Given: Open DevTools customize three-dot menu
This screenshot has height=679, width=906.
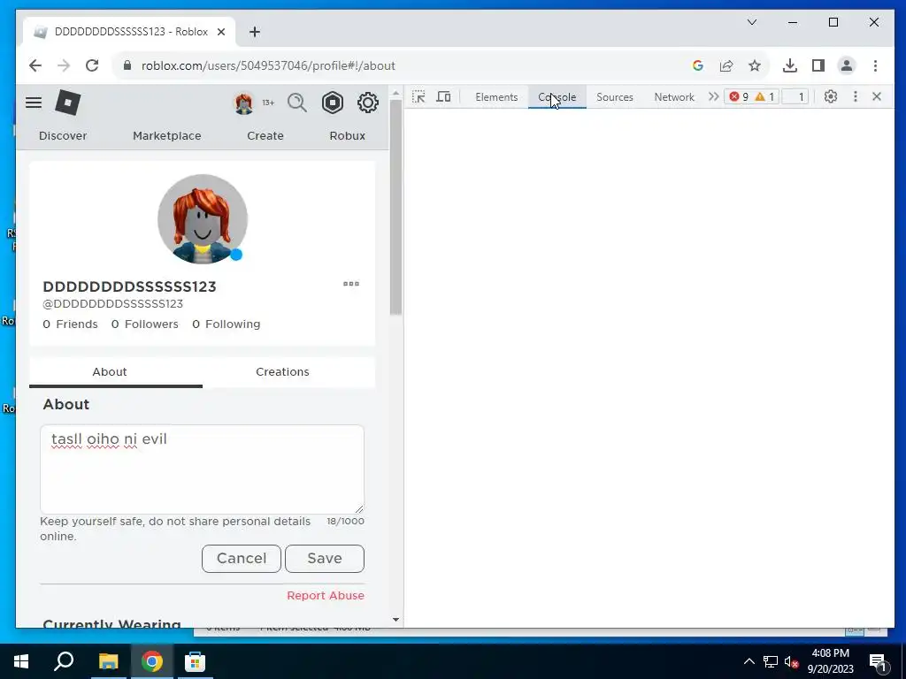Looking at the screenshot, I should pos(856,96).
